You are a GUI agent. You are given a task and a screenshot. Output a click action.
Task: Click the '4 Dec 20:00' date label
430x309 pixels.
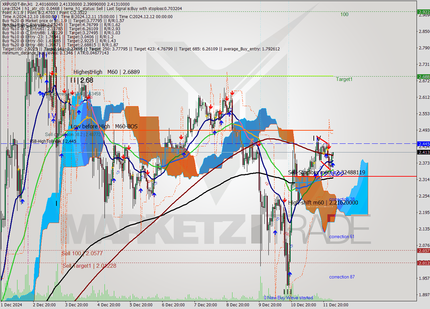point(109,305)
